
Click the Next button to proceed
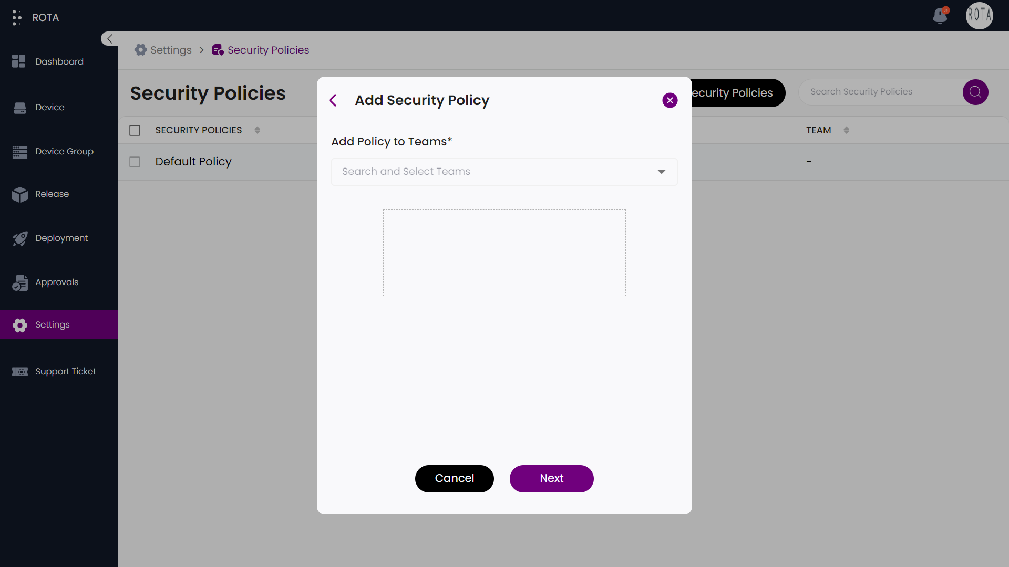coord(552,478)
